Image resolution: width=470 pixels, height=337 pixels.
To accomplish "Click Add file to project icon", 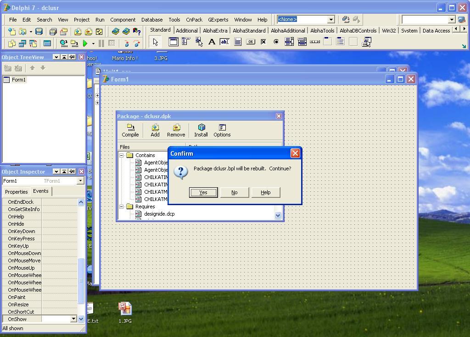I will 78,32.
